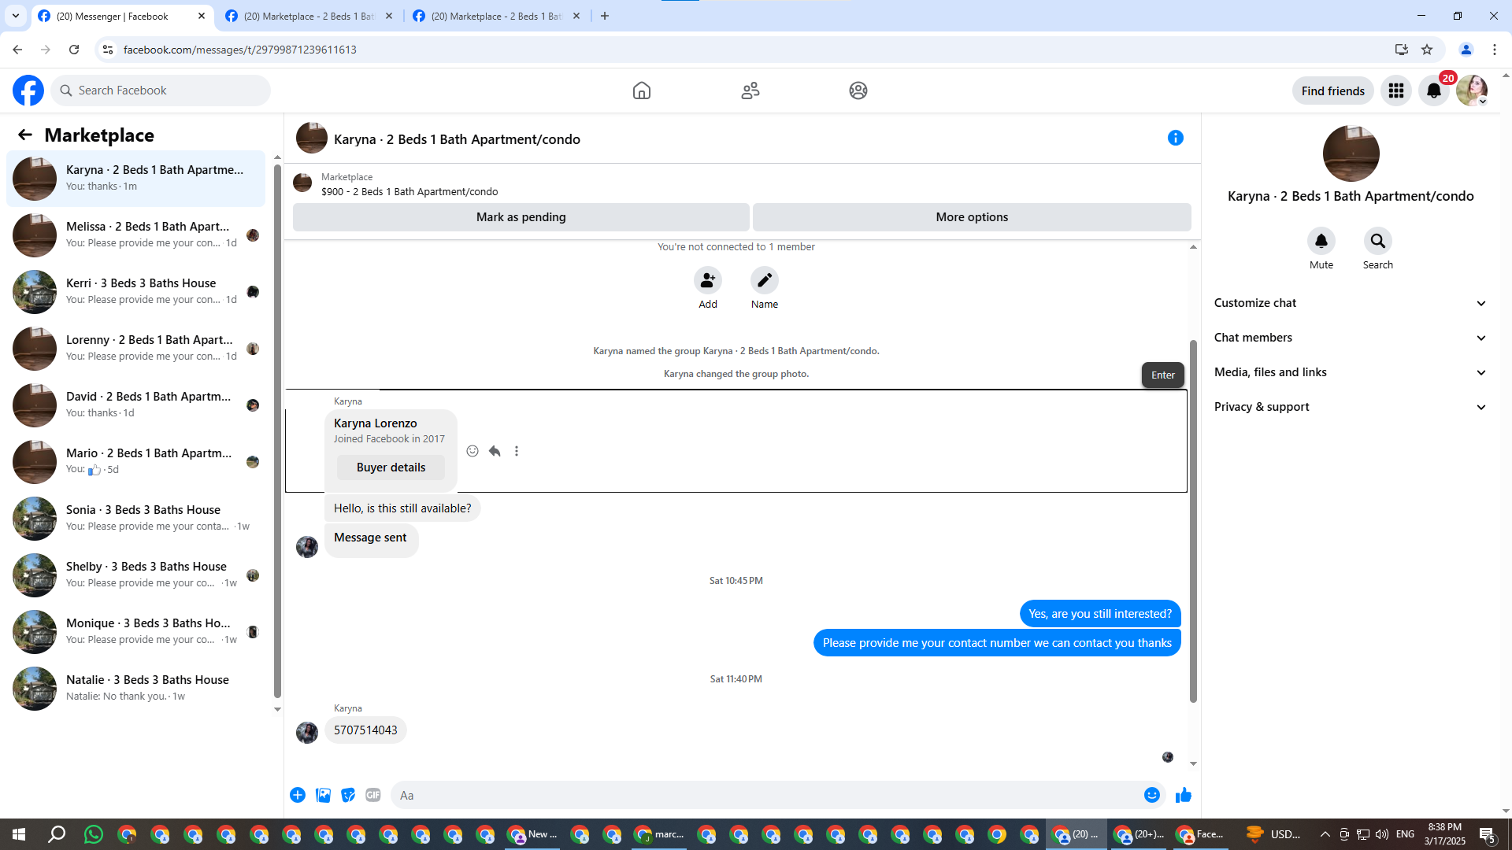Open the notifications bell icon
This screenshot has height=850, width=1512.
coord(1434,91)
